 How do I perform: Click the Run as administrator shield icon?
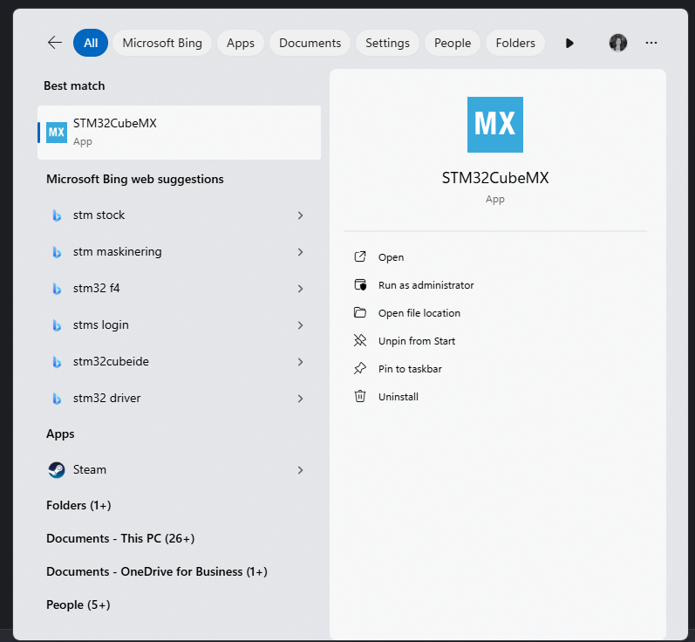[x=360, y=284]
